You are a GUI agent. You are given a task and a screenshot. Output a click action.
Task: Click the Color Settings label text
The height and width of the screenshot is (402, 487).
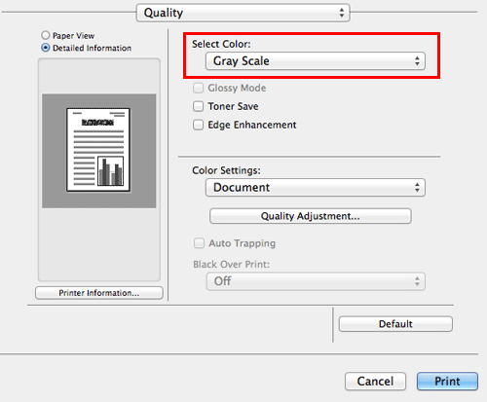tap(226, 170)
